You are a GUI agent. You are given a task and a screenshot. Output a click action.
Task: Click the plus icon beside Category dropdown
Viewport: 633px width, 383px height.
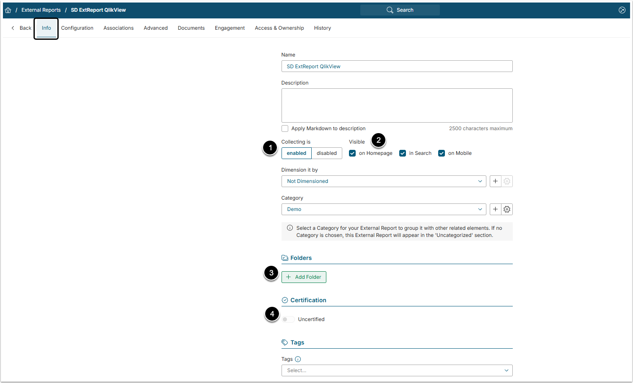coord(495,209)
